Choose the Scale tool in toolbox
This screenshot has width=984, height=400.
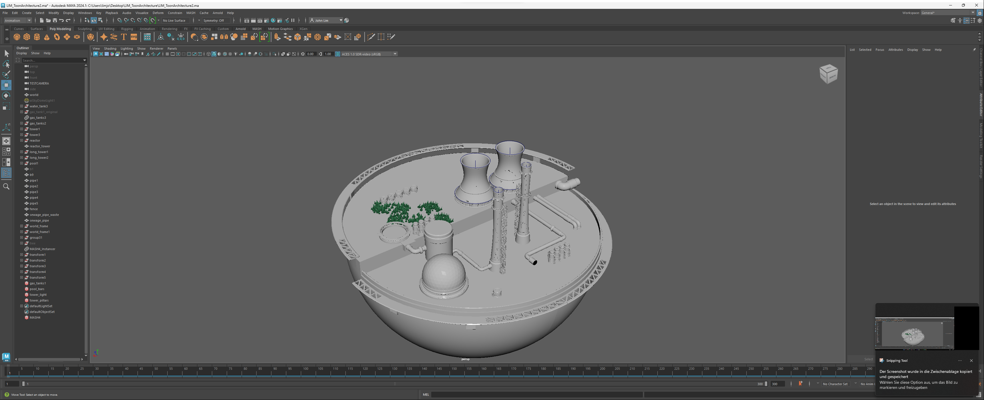7,106
